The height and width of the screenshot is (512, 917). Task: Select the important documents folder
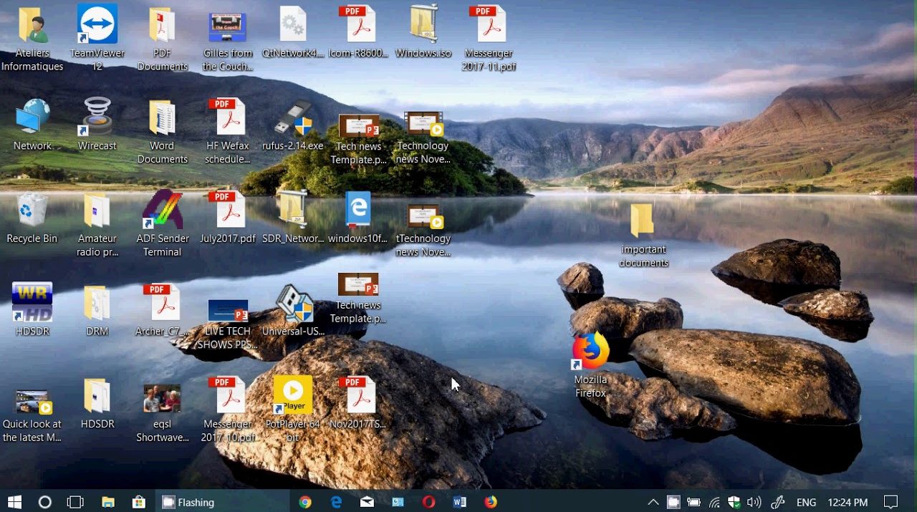(x=643, y=221)
